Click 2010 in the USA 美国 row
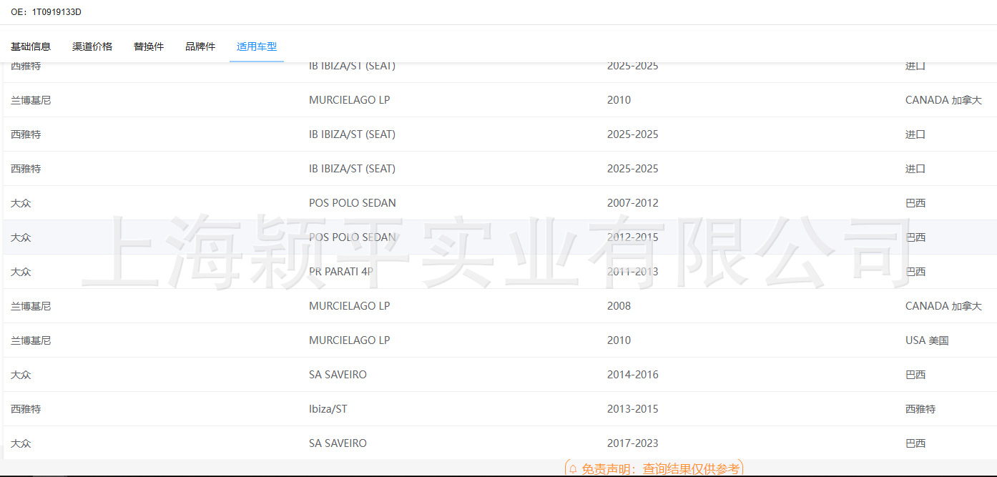This screenshot has width=997, height=477. (619, 340)
